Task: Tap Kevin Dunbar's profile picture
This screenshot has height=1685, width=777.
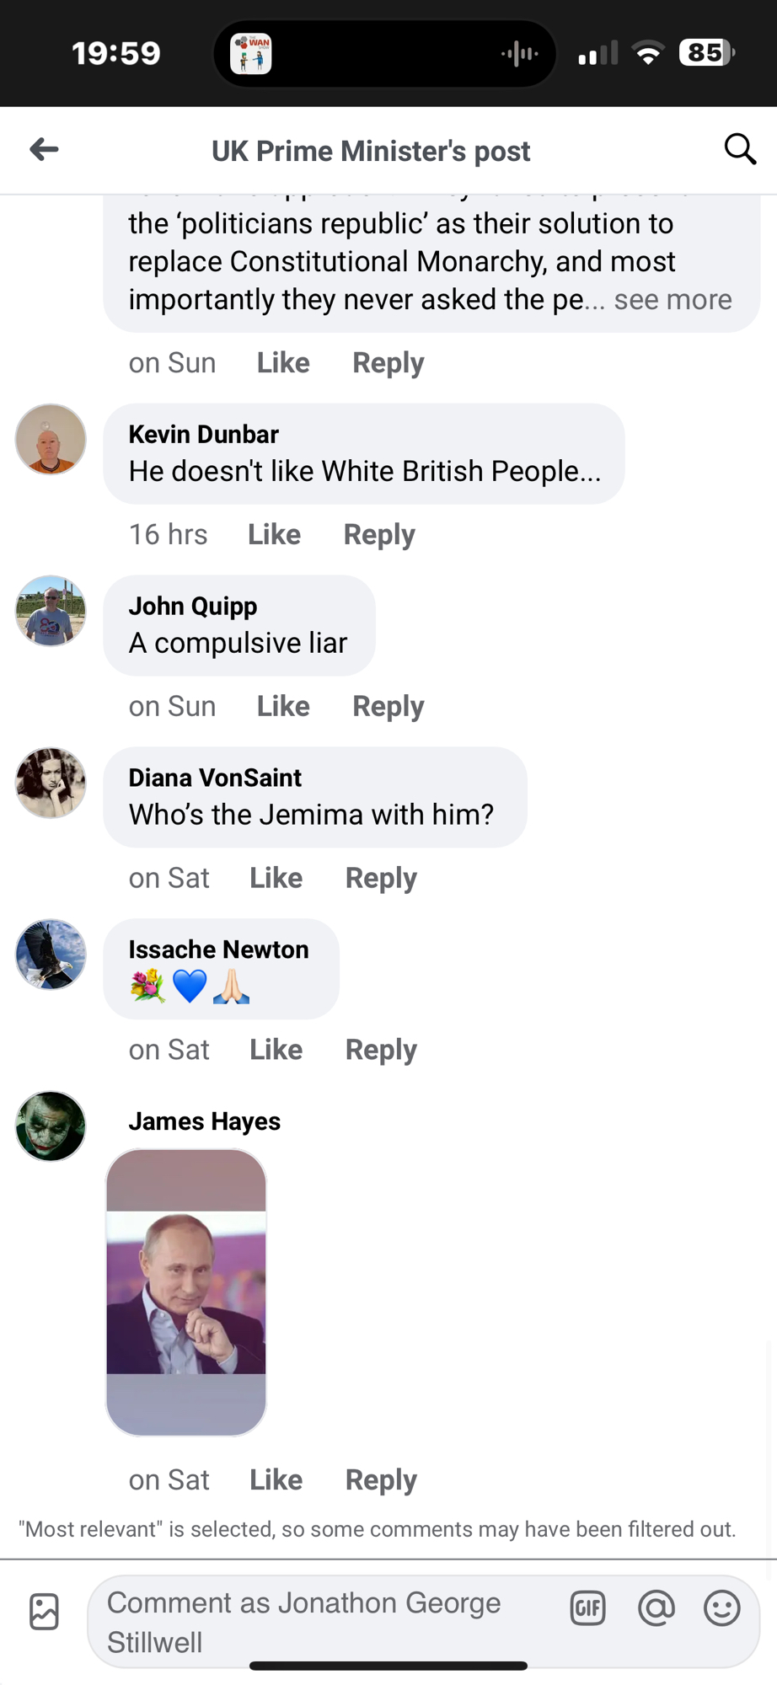Action: point(51,439)
